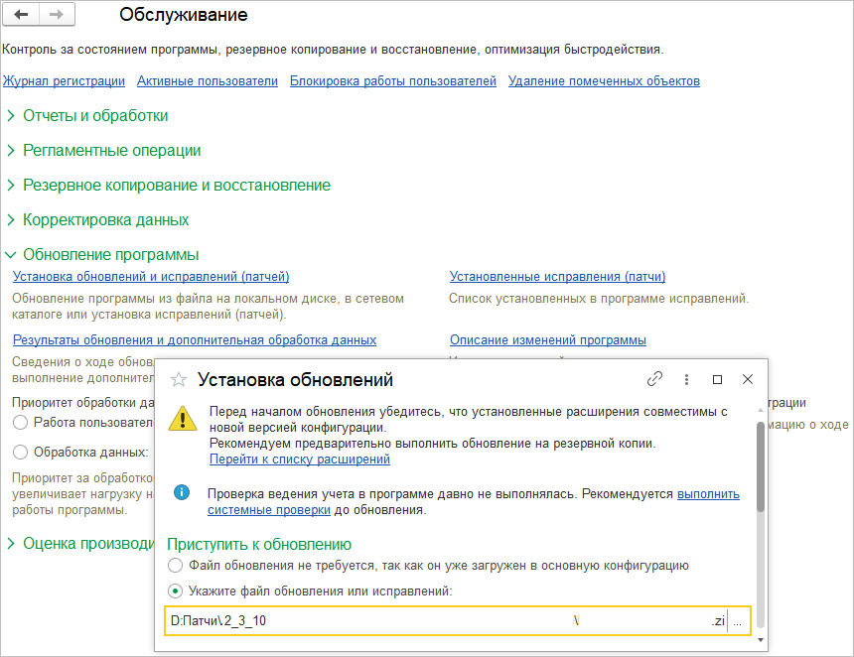
Task: Click the forward navigation arrow
Action: [x=56, y=15]
